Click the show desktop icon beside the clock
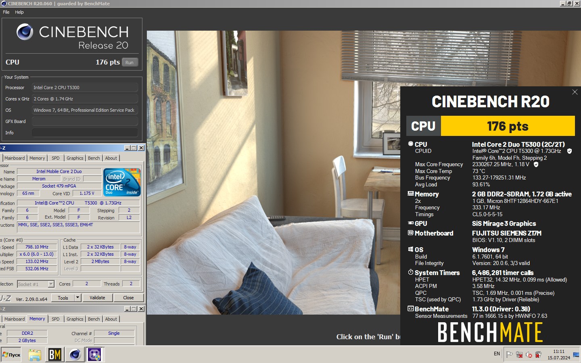 pos(576,355)
